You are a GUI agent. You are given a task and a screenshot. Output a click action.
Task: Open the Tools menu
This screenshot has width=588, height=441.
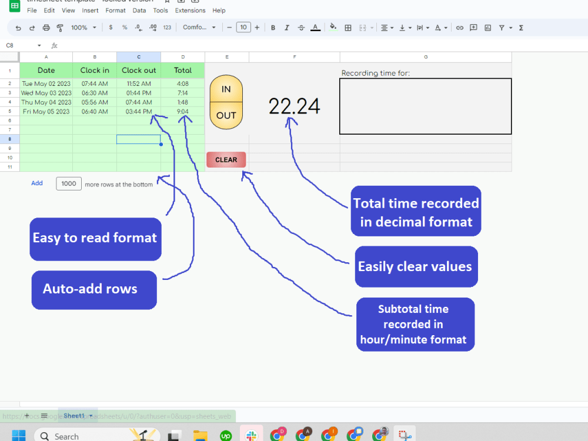coord(161,11)
